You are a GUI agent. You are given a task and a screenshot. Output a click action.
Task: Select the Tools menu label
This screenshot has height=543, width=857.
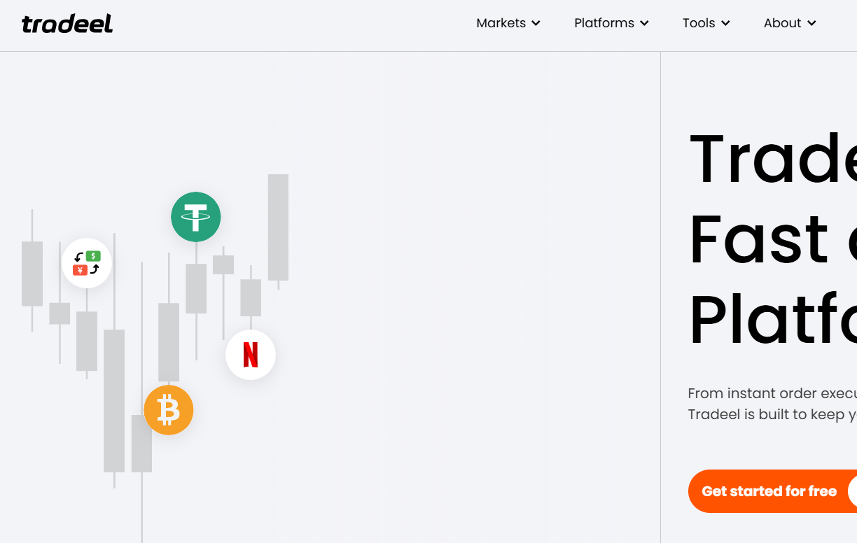pyautogui.click(x=699, y=23)
